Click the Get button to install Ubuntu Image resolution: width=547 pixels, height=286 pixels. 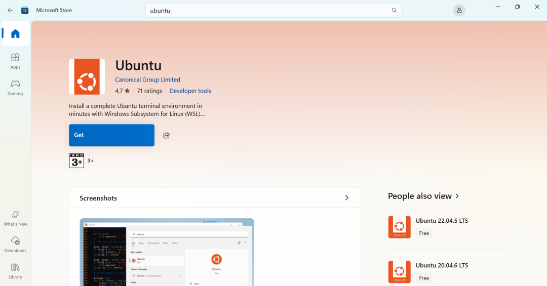(111, 135)
